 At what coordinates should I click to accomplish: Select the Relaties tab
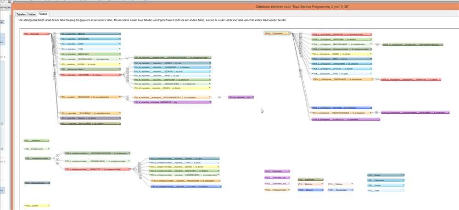tap(43, 14)
